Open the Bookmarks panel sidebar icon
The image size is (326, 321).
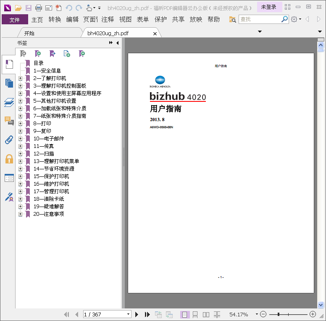pyautogui.click(x=9, y=64)
